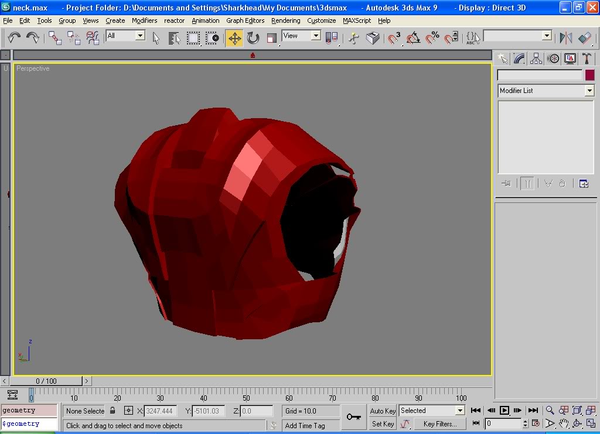Open the Select by Name list
The height and width of the screenshot is (434, 600).
(x=174, y=38)
